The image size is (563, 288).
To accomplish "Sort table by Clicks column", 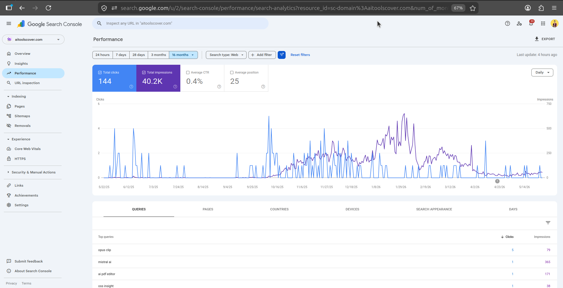I will click(507, 237).
